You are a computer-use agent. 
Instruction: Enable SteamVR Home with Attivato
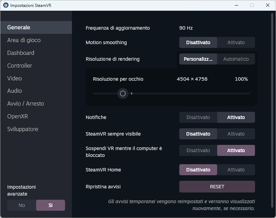tap(236, 170)
